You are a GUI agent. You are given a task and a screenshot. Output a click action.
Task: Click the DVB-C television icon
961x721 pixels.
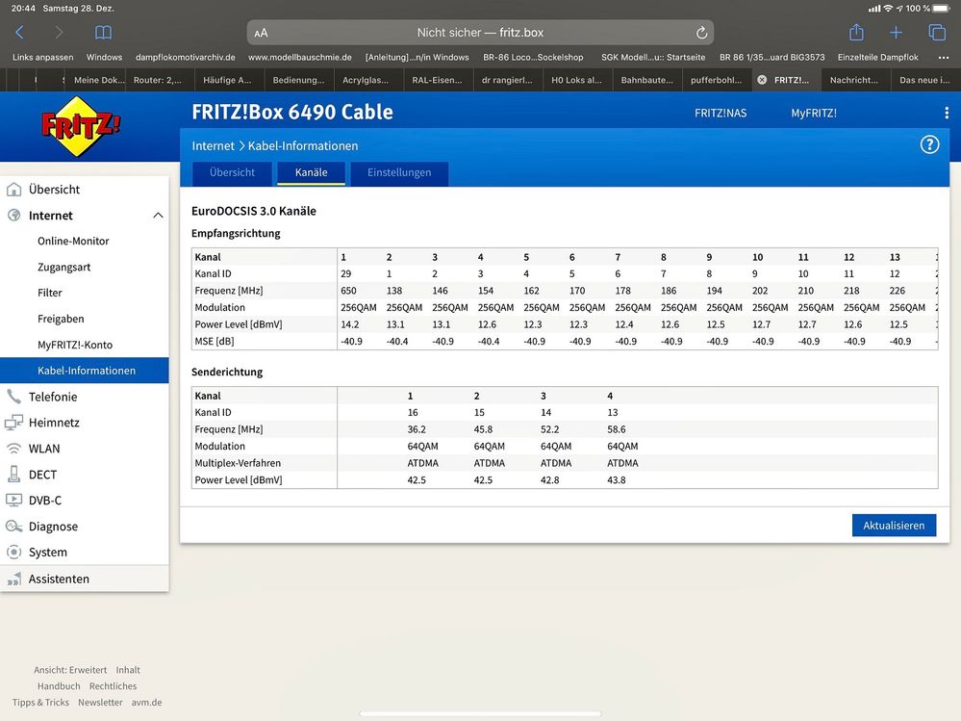pos(14,501)
